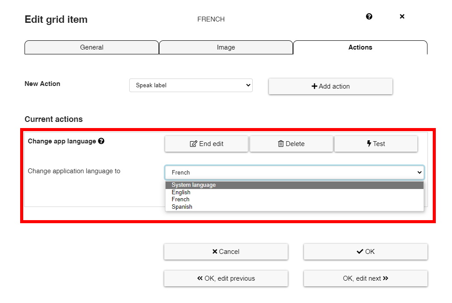This screenshot has width=452, height=303.
Task: Choose French from the open language list
Action: click(x=295, y=200)
